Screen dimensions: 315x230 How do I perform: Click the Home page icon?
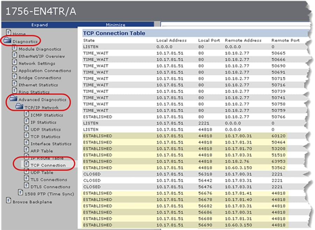8,32
